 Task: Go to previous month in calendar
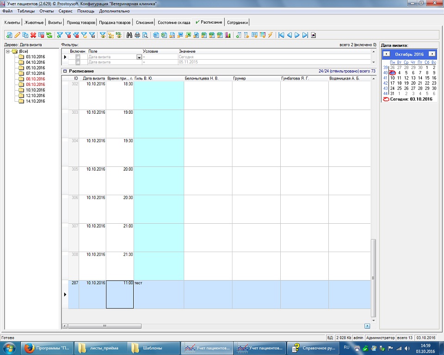387,54
